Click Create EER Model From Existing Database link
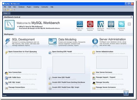Screen dimensions: 137x100 click(68, 82)
